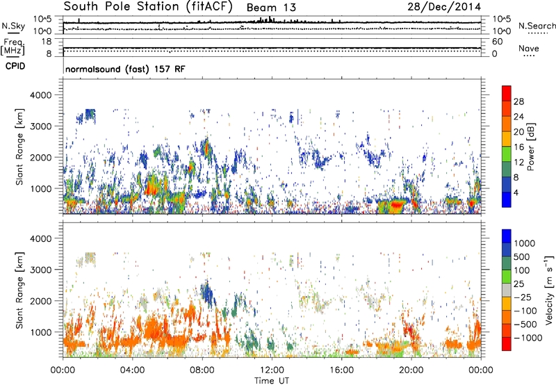Click the date "28/Dec/2014"
This screenshot has height=385, width=556.
pos(444,7)
